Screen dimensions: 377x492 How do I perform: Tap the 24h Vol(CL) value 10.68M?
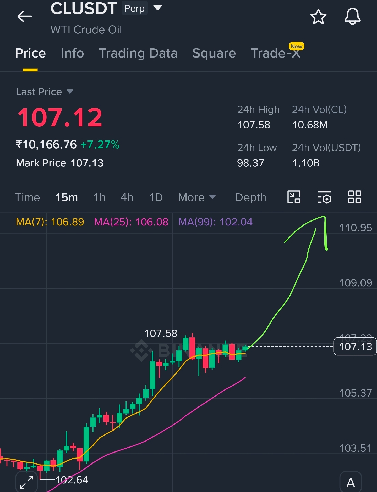(x=310, y=125)
